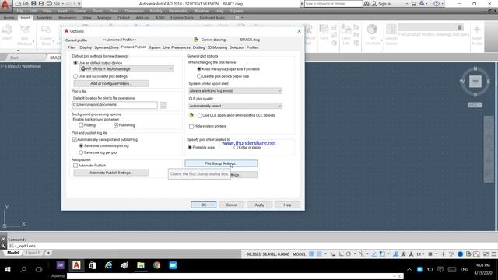Click the status bar Customization hamburger icon
The height and width of the screenshot is (280, 498).
[494, 254]
